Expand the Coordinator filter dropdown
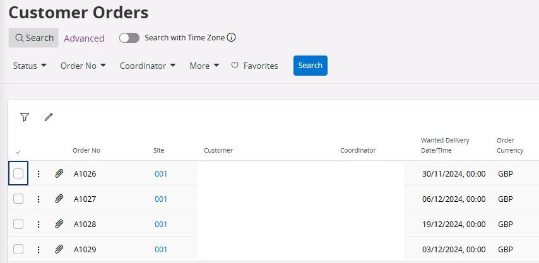 tap(148, 66)
